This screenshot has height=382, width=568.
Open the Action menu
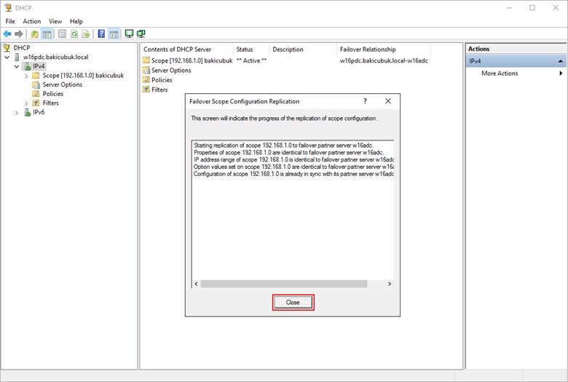point(31,21)
